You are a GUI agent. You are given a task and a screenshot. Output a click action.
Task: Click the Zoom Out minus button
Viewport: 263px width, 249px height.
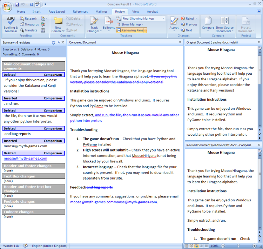(x=223, y=246)
